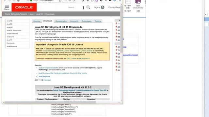The width and height of the screenshot is (209, 117).
Task: Click the GPL License link
Action: coord(72,58)
